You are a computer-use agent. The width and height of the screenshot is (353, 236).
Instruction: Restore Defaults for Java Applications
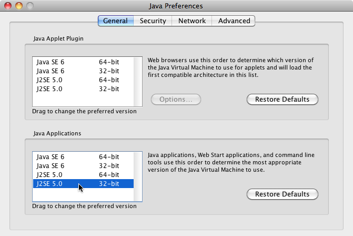[x=283, y=194]
